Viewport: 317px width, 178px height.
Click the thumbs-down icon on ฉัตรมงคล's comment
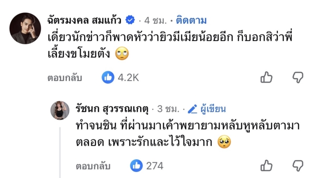298,77
